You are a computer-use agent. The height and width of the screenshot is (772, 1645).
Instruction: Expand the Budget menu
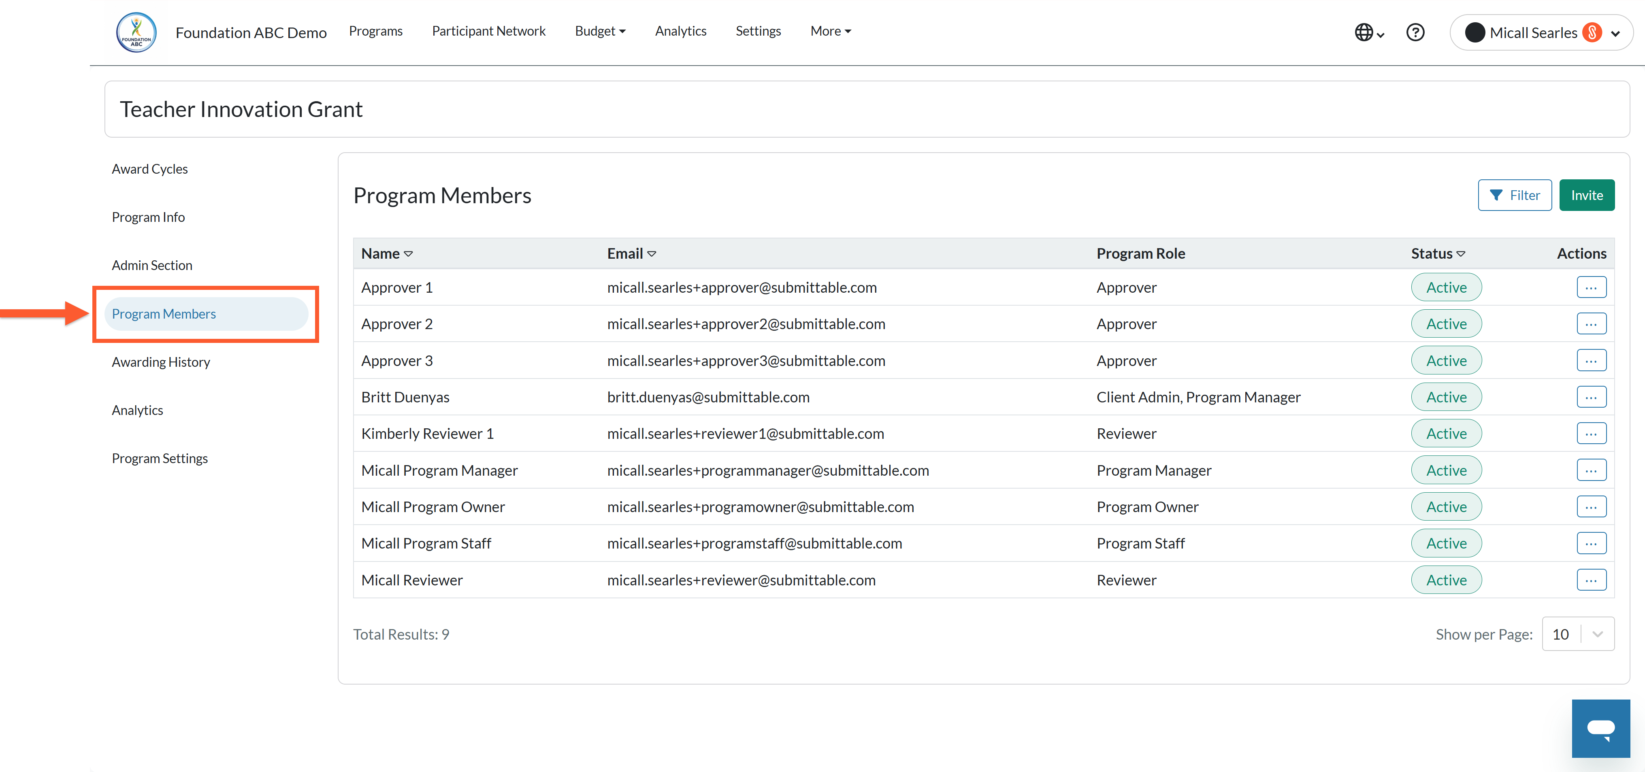600,31
